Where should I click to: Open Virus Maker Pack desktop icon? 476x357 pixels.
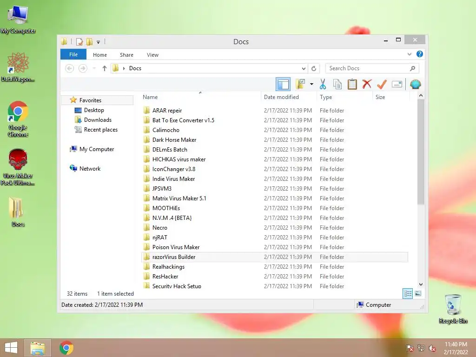click(18, 167)
